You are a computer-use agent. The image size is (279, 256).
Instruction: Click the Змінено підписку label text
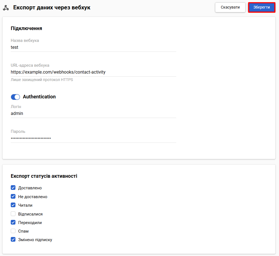click(35, 240)
